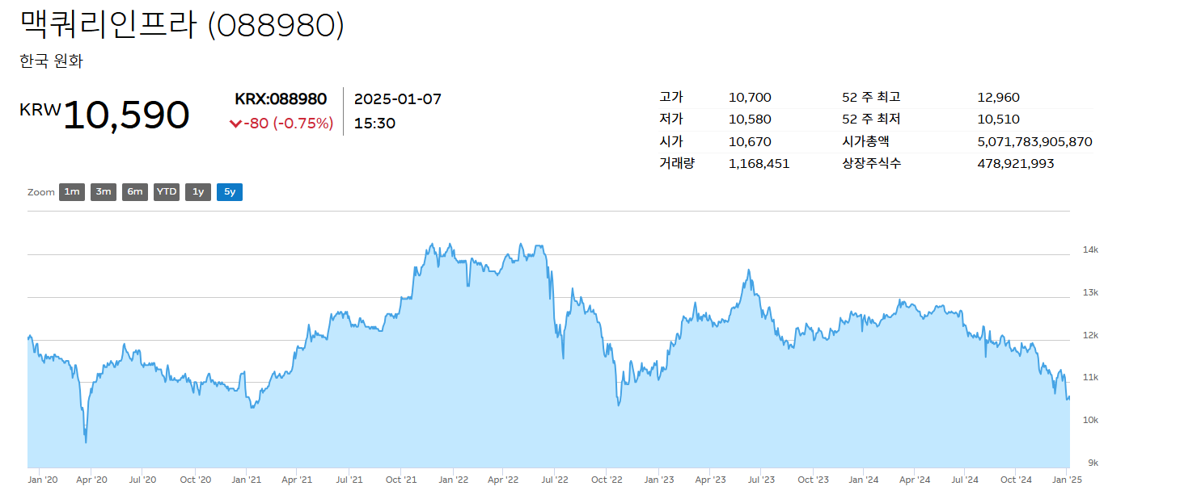The image size is (1180, 503).
Task: Click the Oct '21 x-axis label
Action: pos(401,480)
